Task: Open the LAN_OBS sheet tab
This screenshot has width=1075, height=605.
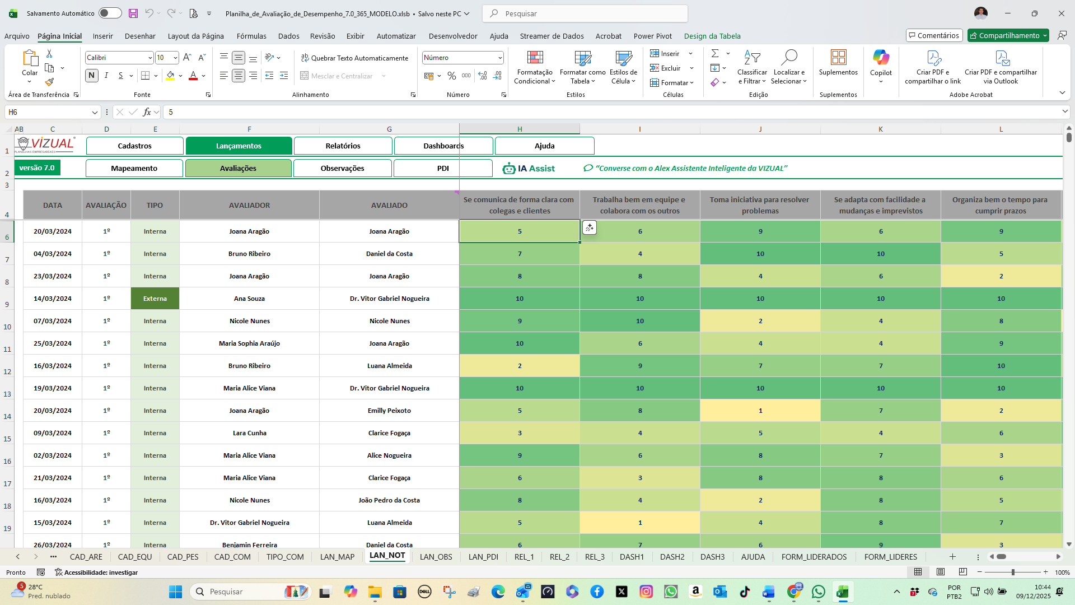Action: [x=436, y=557]
